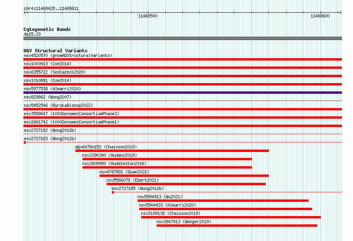
Task: Click the right arrow of the ruler
Action: [x=340, y=12]
